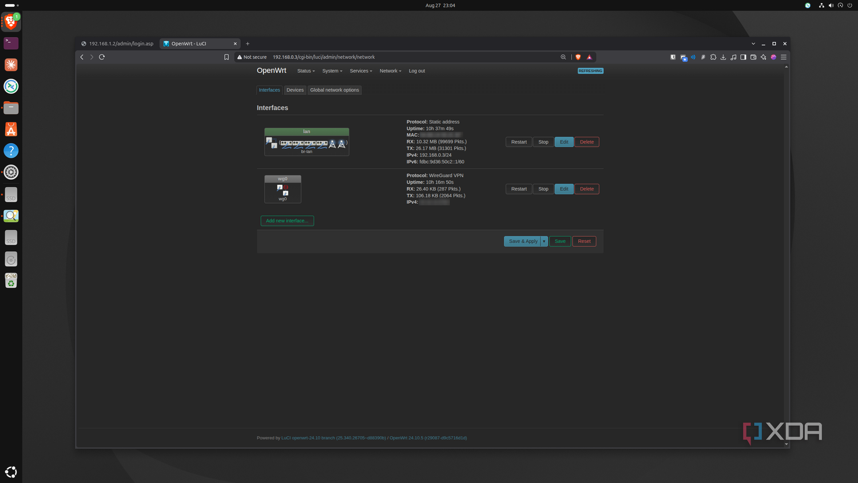Click the OpenWrt brand link

click(272, 70)
